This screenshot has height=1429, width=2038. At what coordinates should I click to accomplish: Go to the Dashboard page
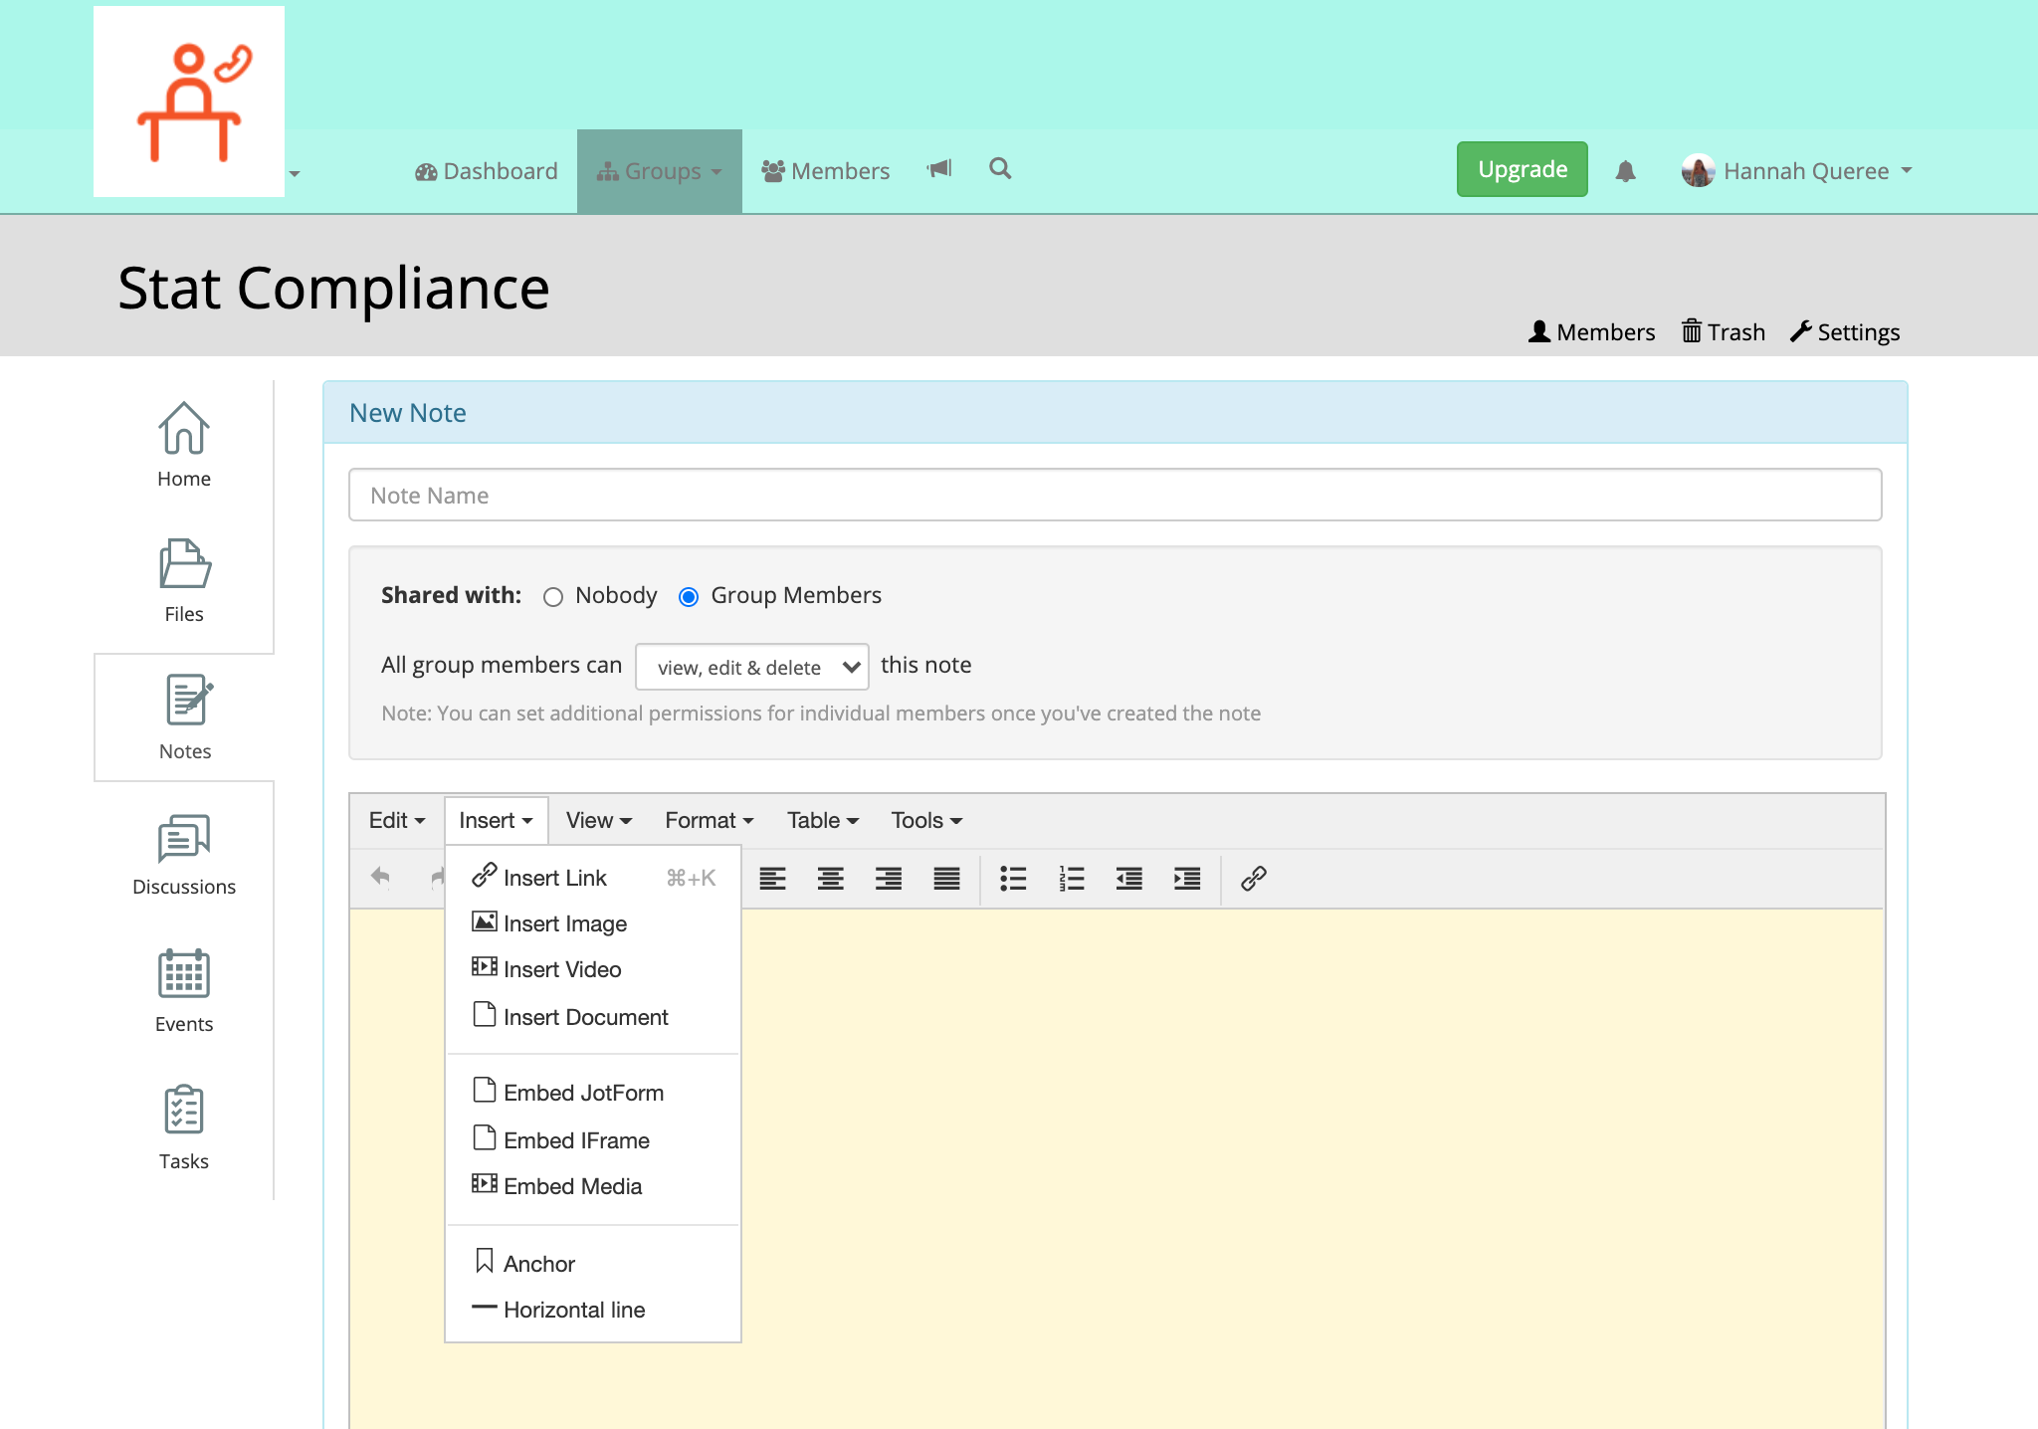click(487, 171)
